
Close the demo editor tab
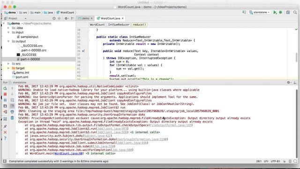(92, 18)
